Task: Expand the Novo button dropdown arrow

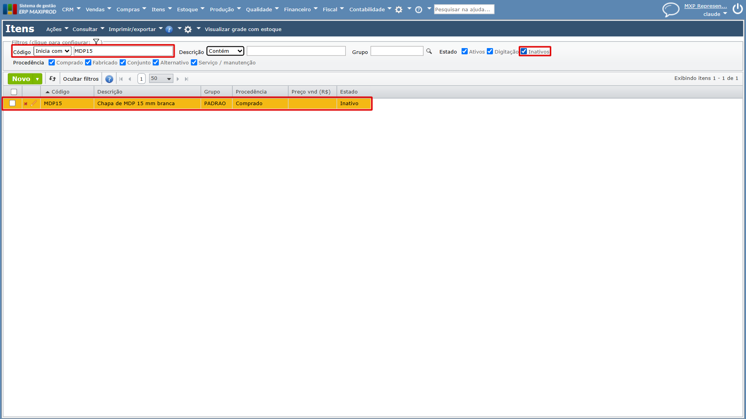Action: 38,79
